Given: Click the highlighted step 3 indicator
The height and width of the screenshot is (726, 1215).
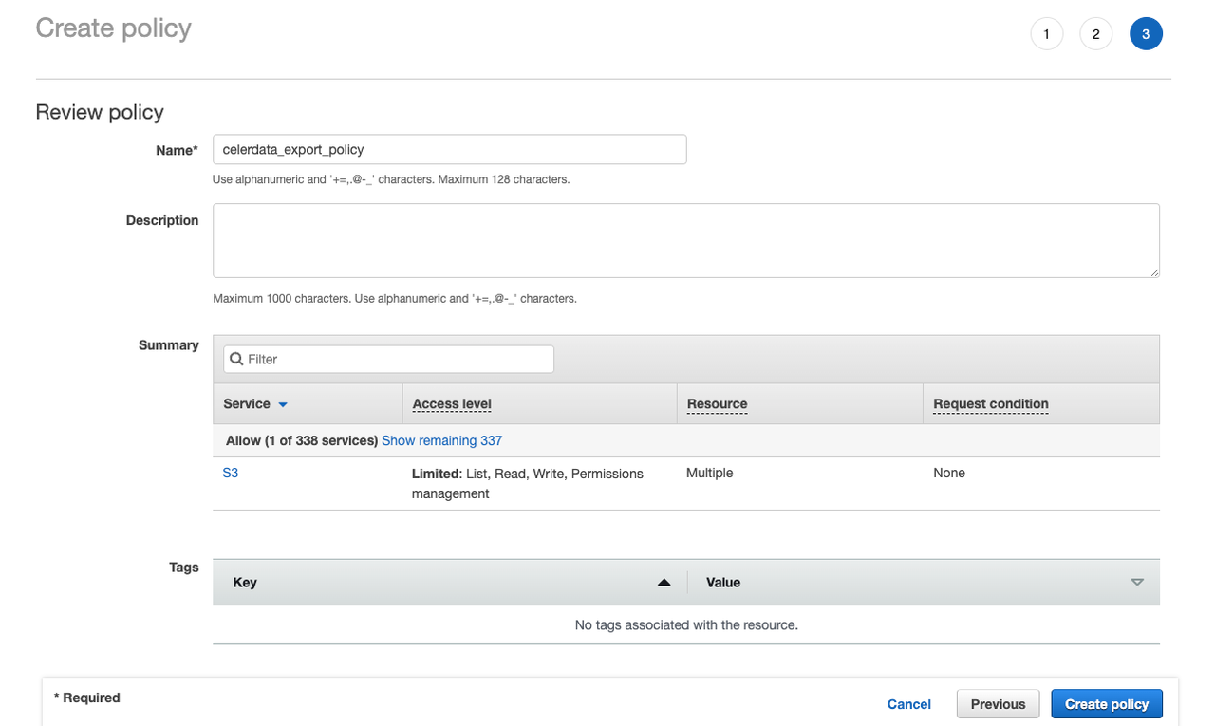Looking at the screenshot, I should pyautogui.click(x=1146, y=33).
